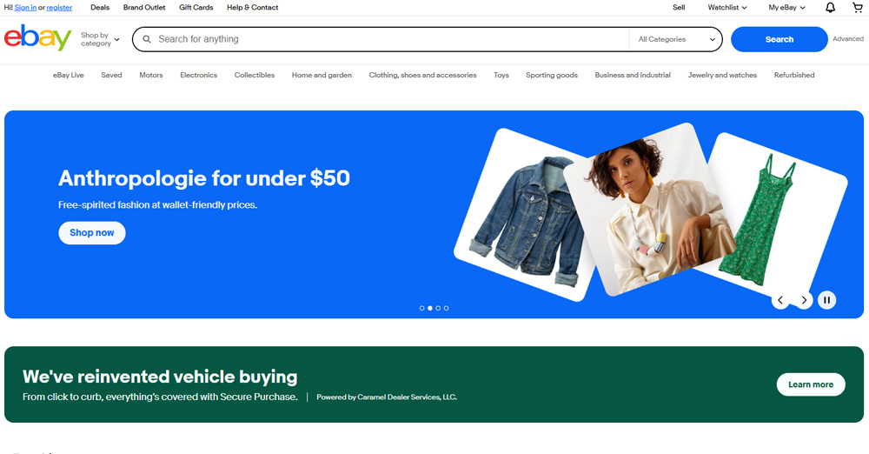Open the Collectibles category
The width and height of the screenshot is (869, 454).
(x=255, y=75)
